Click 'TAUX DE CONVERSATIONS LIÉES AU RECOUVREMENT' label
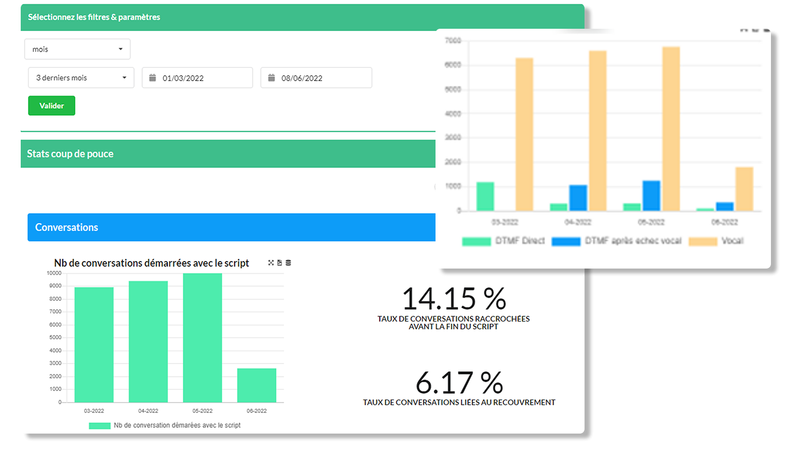The width and height of the screenshot is (802, 456). point(459,403)
